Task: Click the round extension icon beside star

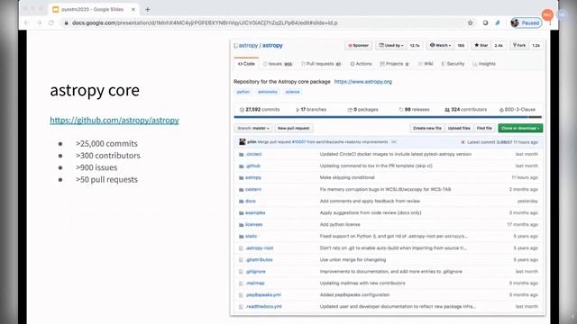Action: (x=485, y=22)
